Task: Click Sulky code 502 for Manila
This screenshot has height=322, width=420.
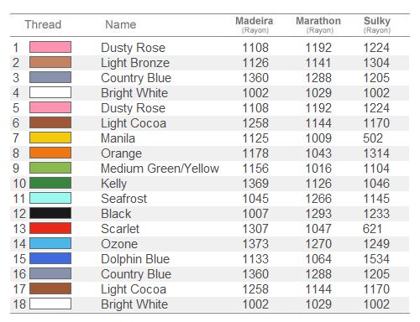Action: point(373,138)
